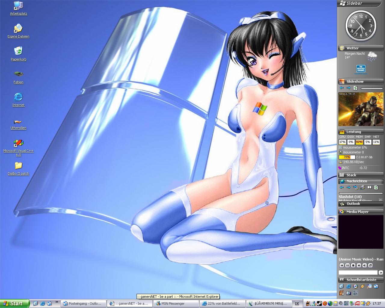Click the Media Player search input field
385x308 pixels.
(358, 273)
